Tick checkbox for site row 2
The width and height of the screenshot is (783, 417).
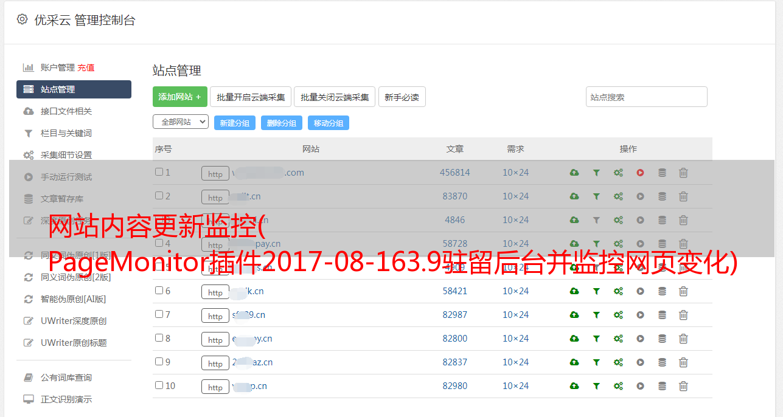click(159, 196)
